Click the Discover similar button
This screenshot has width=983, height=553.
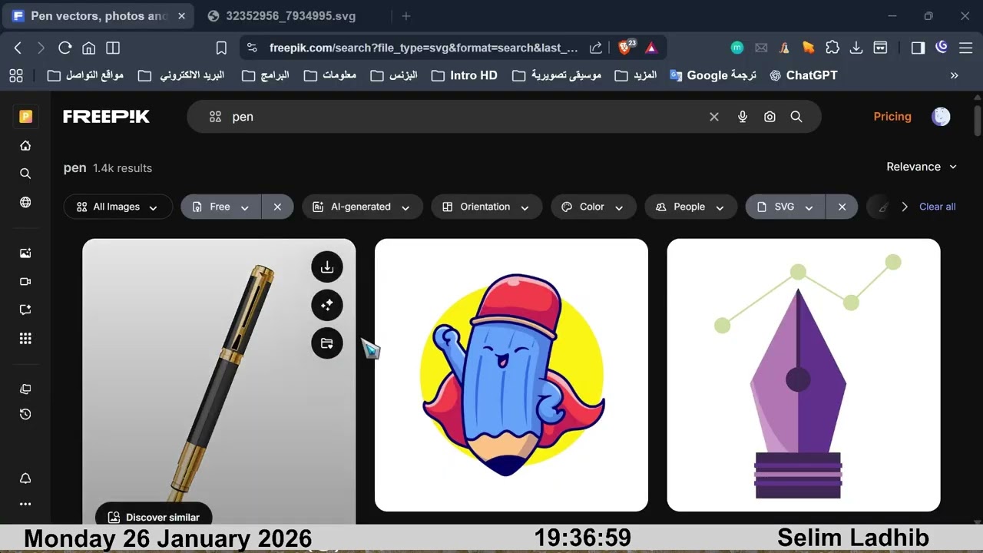coord(154,517)
